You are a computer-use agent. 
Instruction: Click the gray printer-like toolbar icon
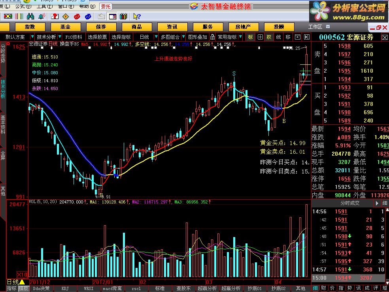pyautogui.click(x=101, y=17)
